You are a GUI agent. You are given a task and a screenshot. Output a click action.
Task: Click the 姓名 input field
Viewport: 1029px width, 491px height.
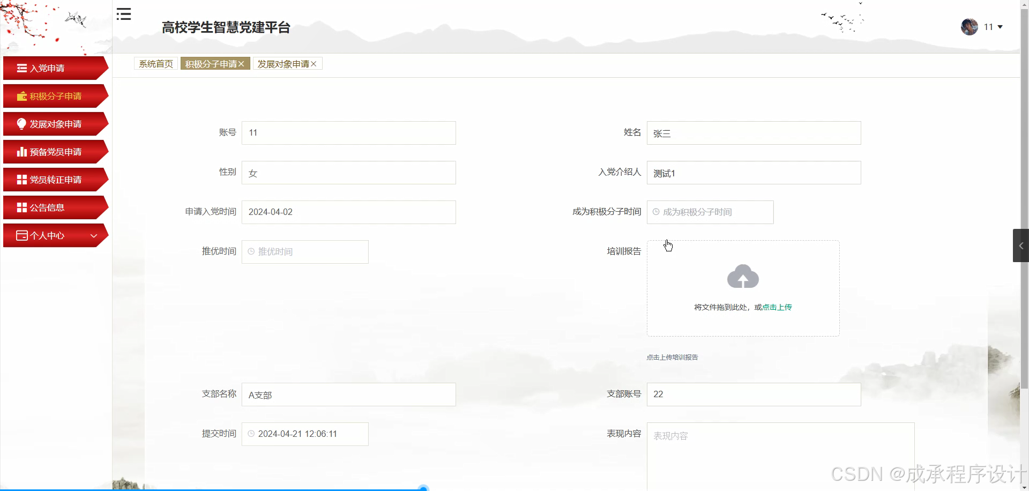754,133
